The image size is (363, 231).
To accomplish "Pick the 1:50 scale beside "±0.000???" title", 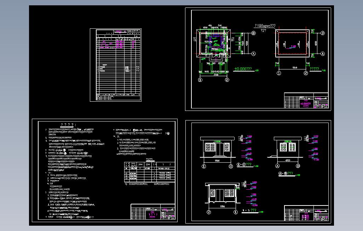I will pyautogui.click(x=257, y=70).
